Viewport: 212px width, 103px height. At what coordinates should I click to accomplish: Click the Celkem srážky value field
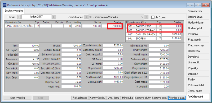[x=159, y=59]
